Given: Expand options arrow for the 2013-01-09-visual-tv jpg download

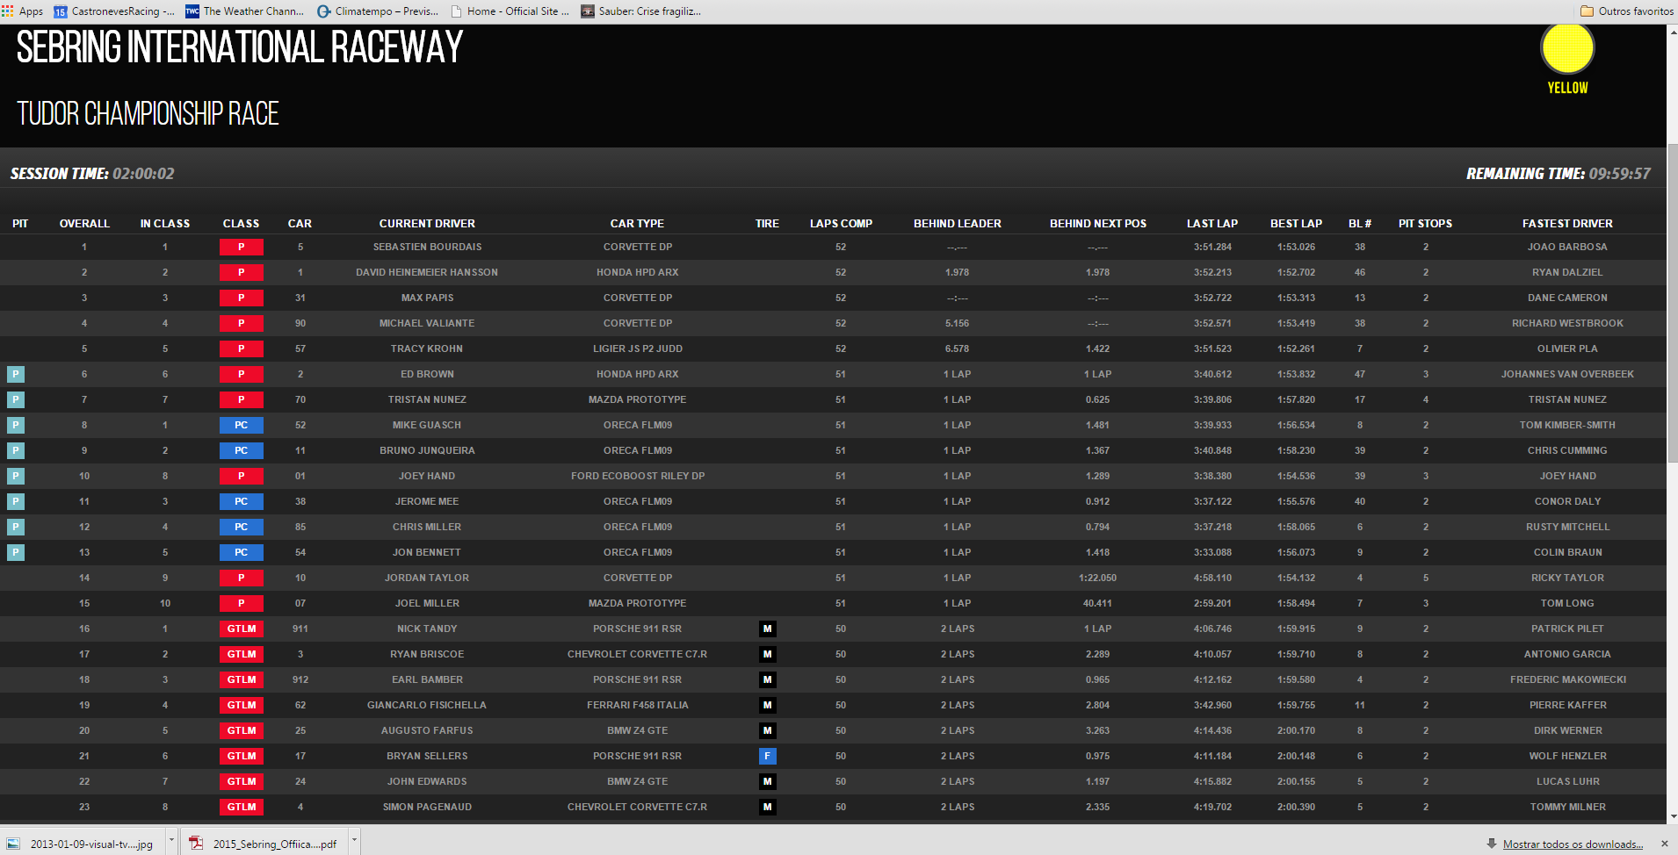Looking at the screenshot, I should [171, 841].
